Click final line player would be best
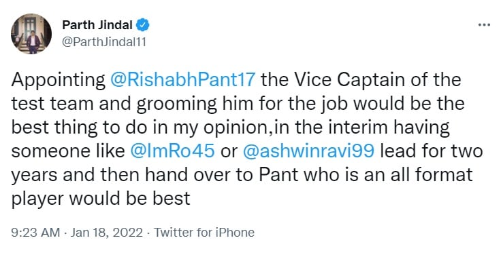This screenshot has height=253, width=501. point(101,199)
